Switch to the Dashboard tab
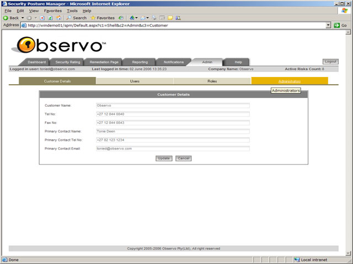This screenshot has height=264, width=353. (36, 62)
